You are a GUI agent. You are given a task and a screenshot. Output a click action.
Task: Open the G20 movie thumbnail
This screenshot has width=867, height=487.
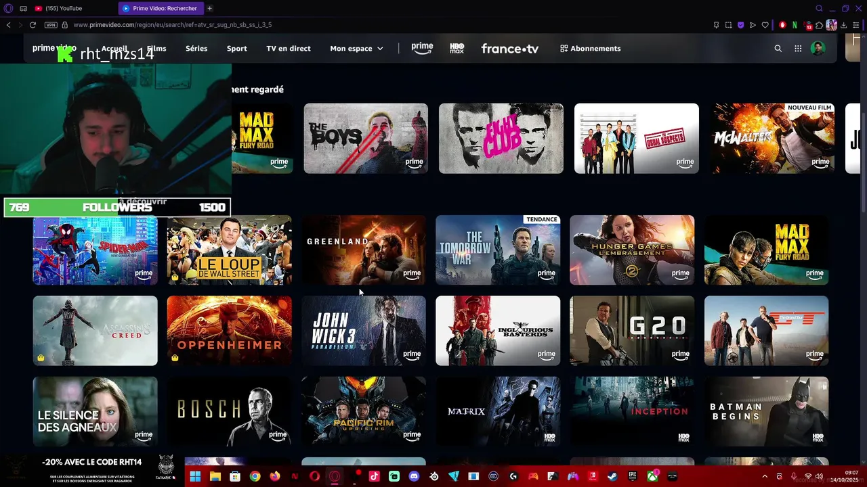point(632,331)
